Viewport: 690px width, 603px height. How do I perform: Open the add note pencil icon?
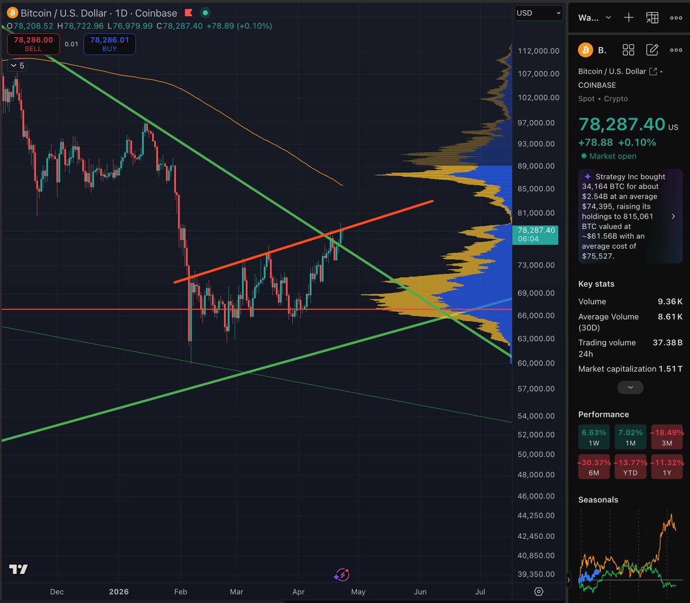[652, 50]
